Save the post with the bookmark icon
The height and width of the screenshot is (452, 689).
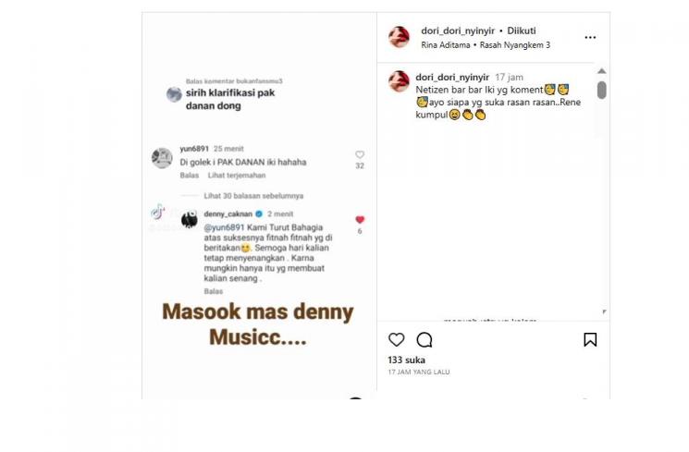tap(590, 339)
